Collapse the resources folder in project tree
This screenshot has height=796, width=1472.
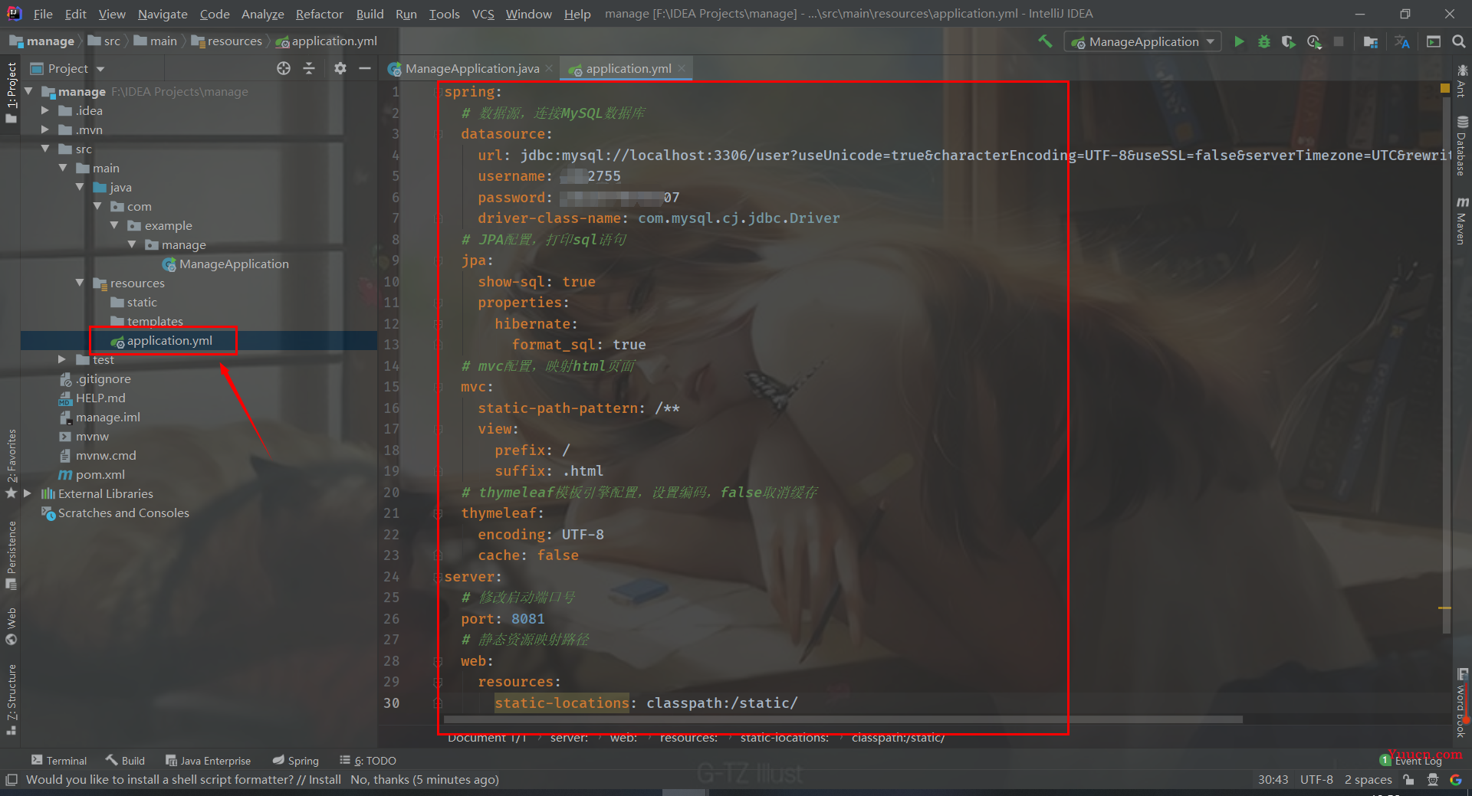(x=80, y=283)
